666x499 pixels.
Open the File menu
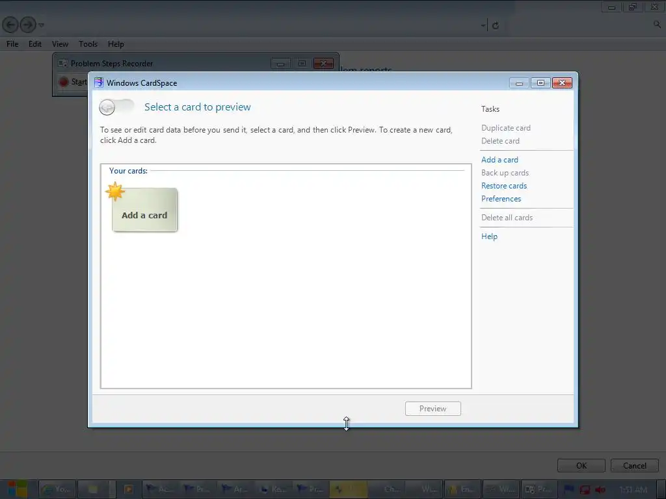point(12,44)
